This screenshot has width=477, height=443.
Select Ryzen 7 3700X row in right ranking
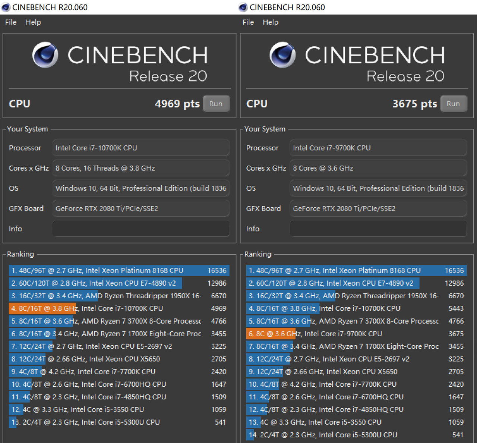356,321
